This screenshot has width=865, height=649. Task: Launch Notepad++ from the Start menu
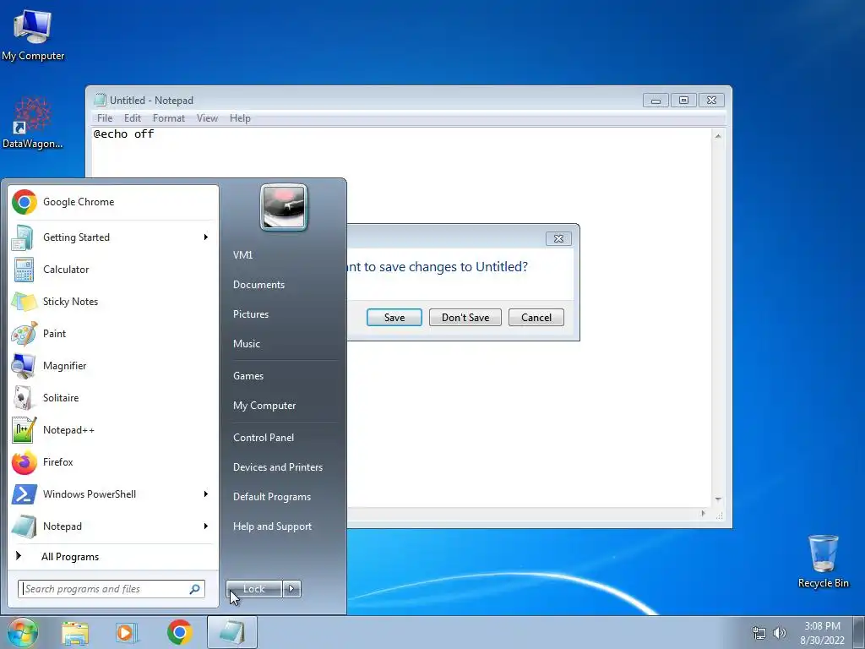[x=113, y=430]
